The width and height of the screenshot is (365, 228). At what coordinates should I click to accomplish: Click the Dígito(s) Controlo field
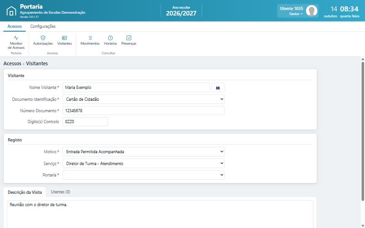(85, 122)
